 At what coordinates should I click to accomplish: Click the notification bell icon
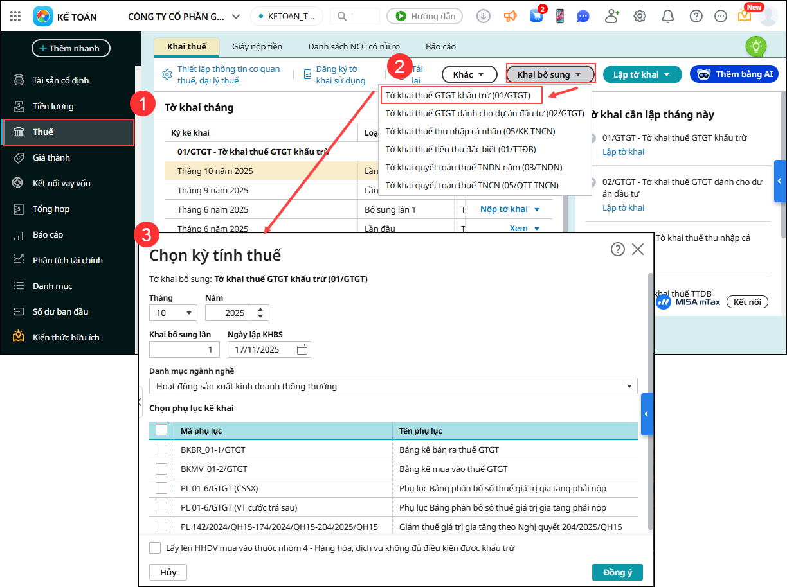click(x=668, y=16)
